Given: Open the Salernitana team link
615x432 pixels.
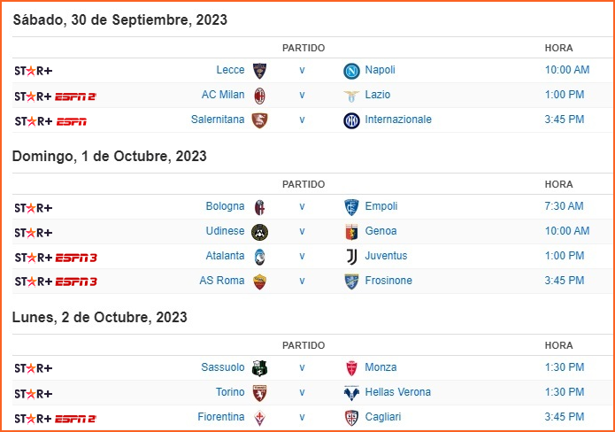Looking at the screenshot, I should tap(218, 120).
